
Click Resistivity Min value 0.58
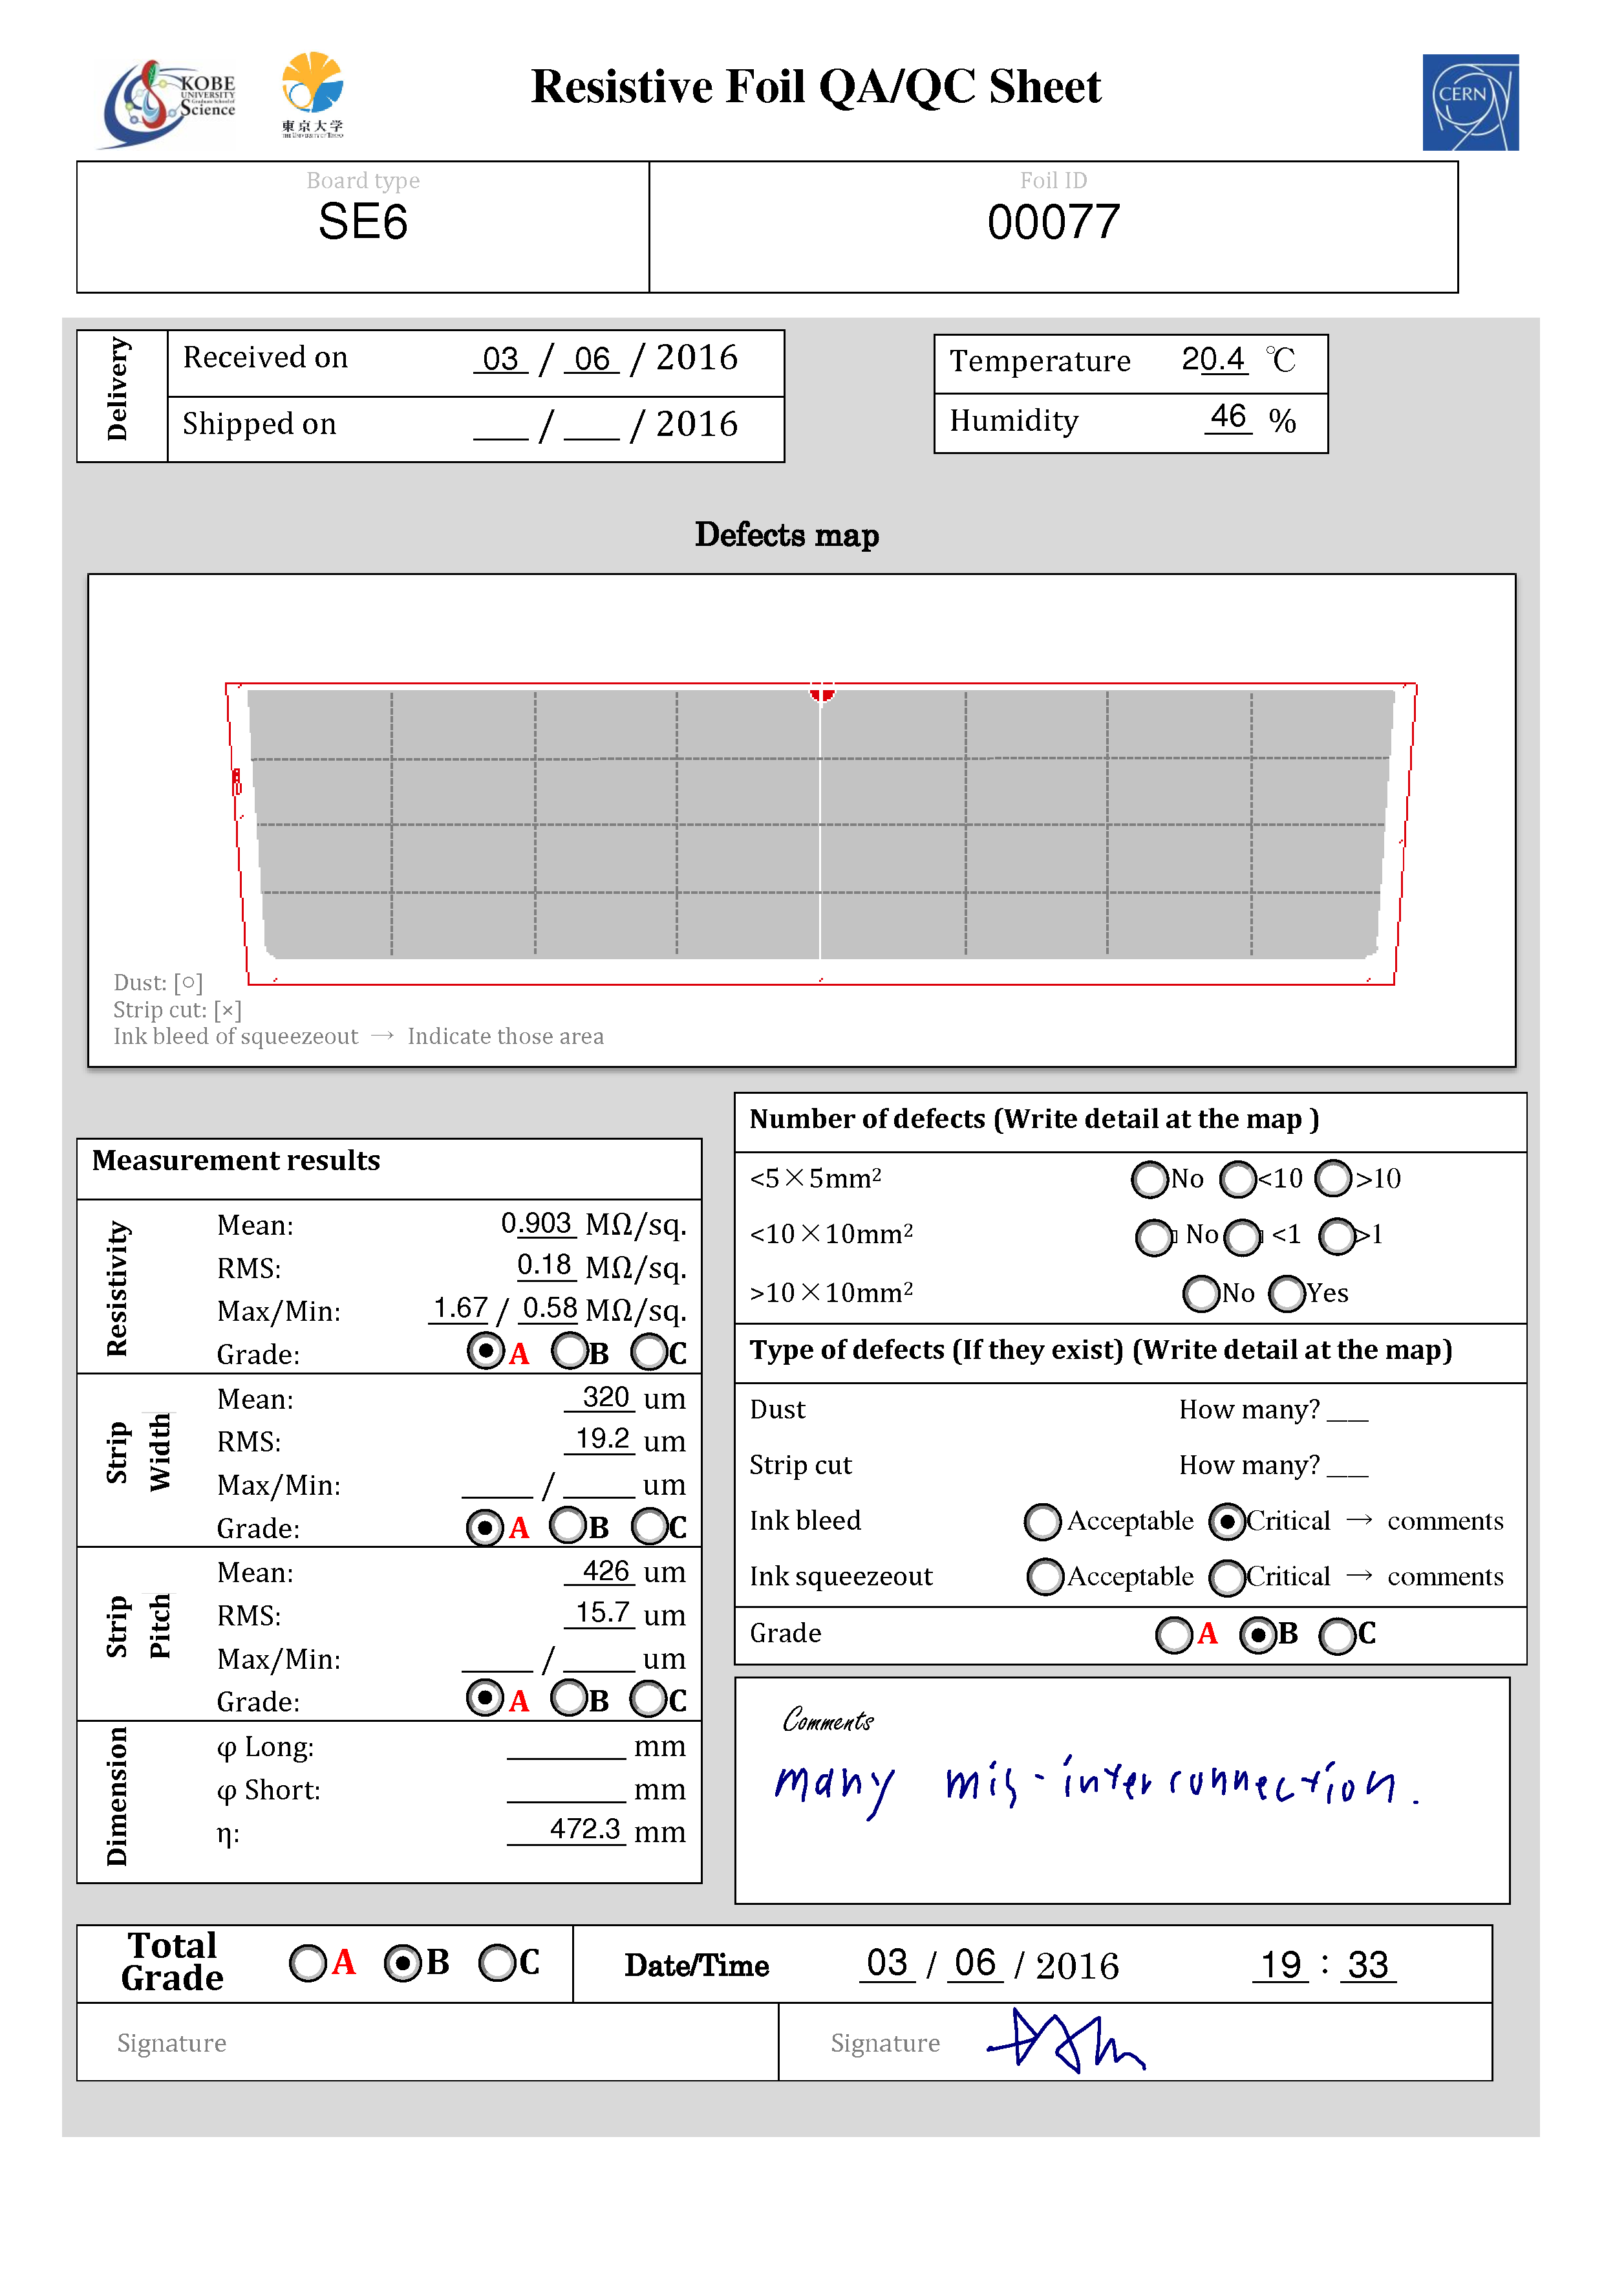549,1308
